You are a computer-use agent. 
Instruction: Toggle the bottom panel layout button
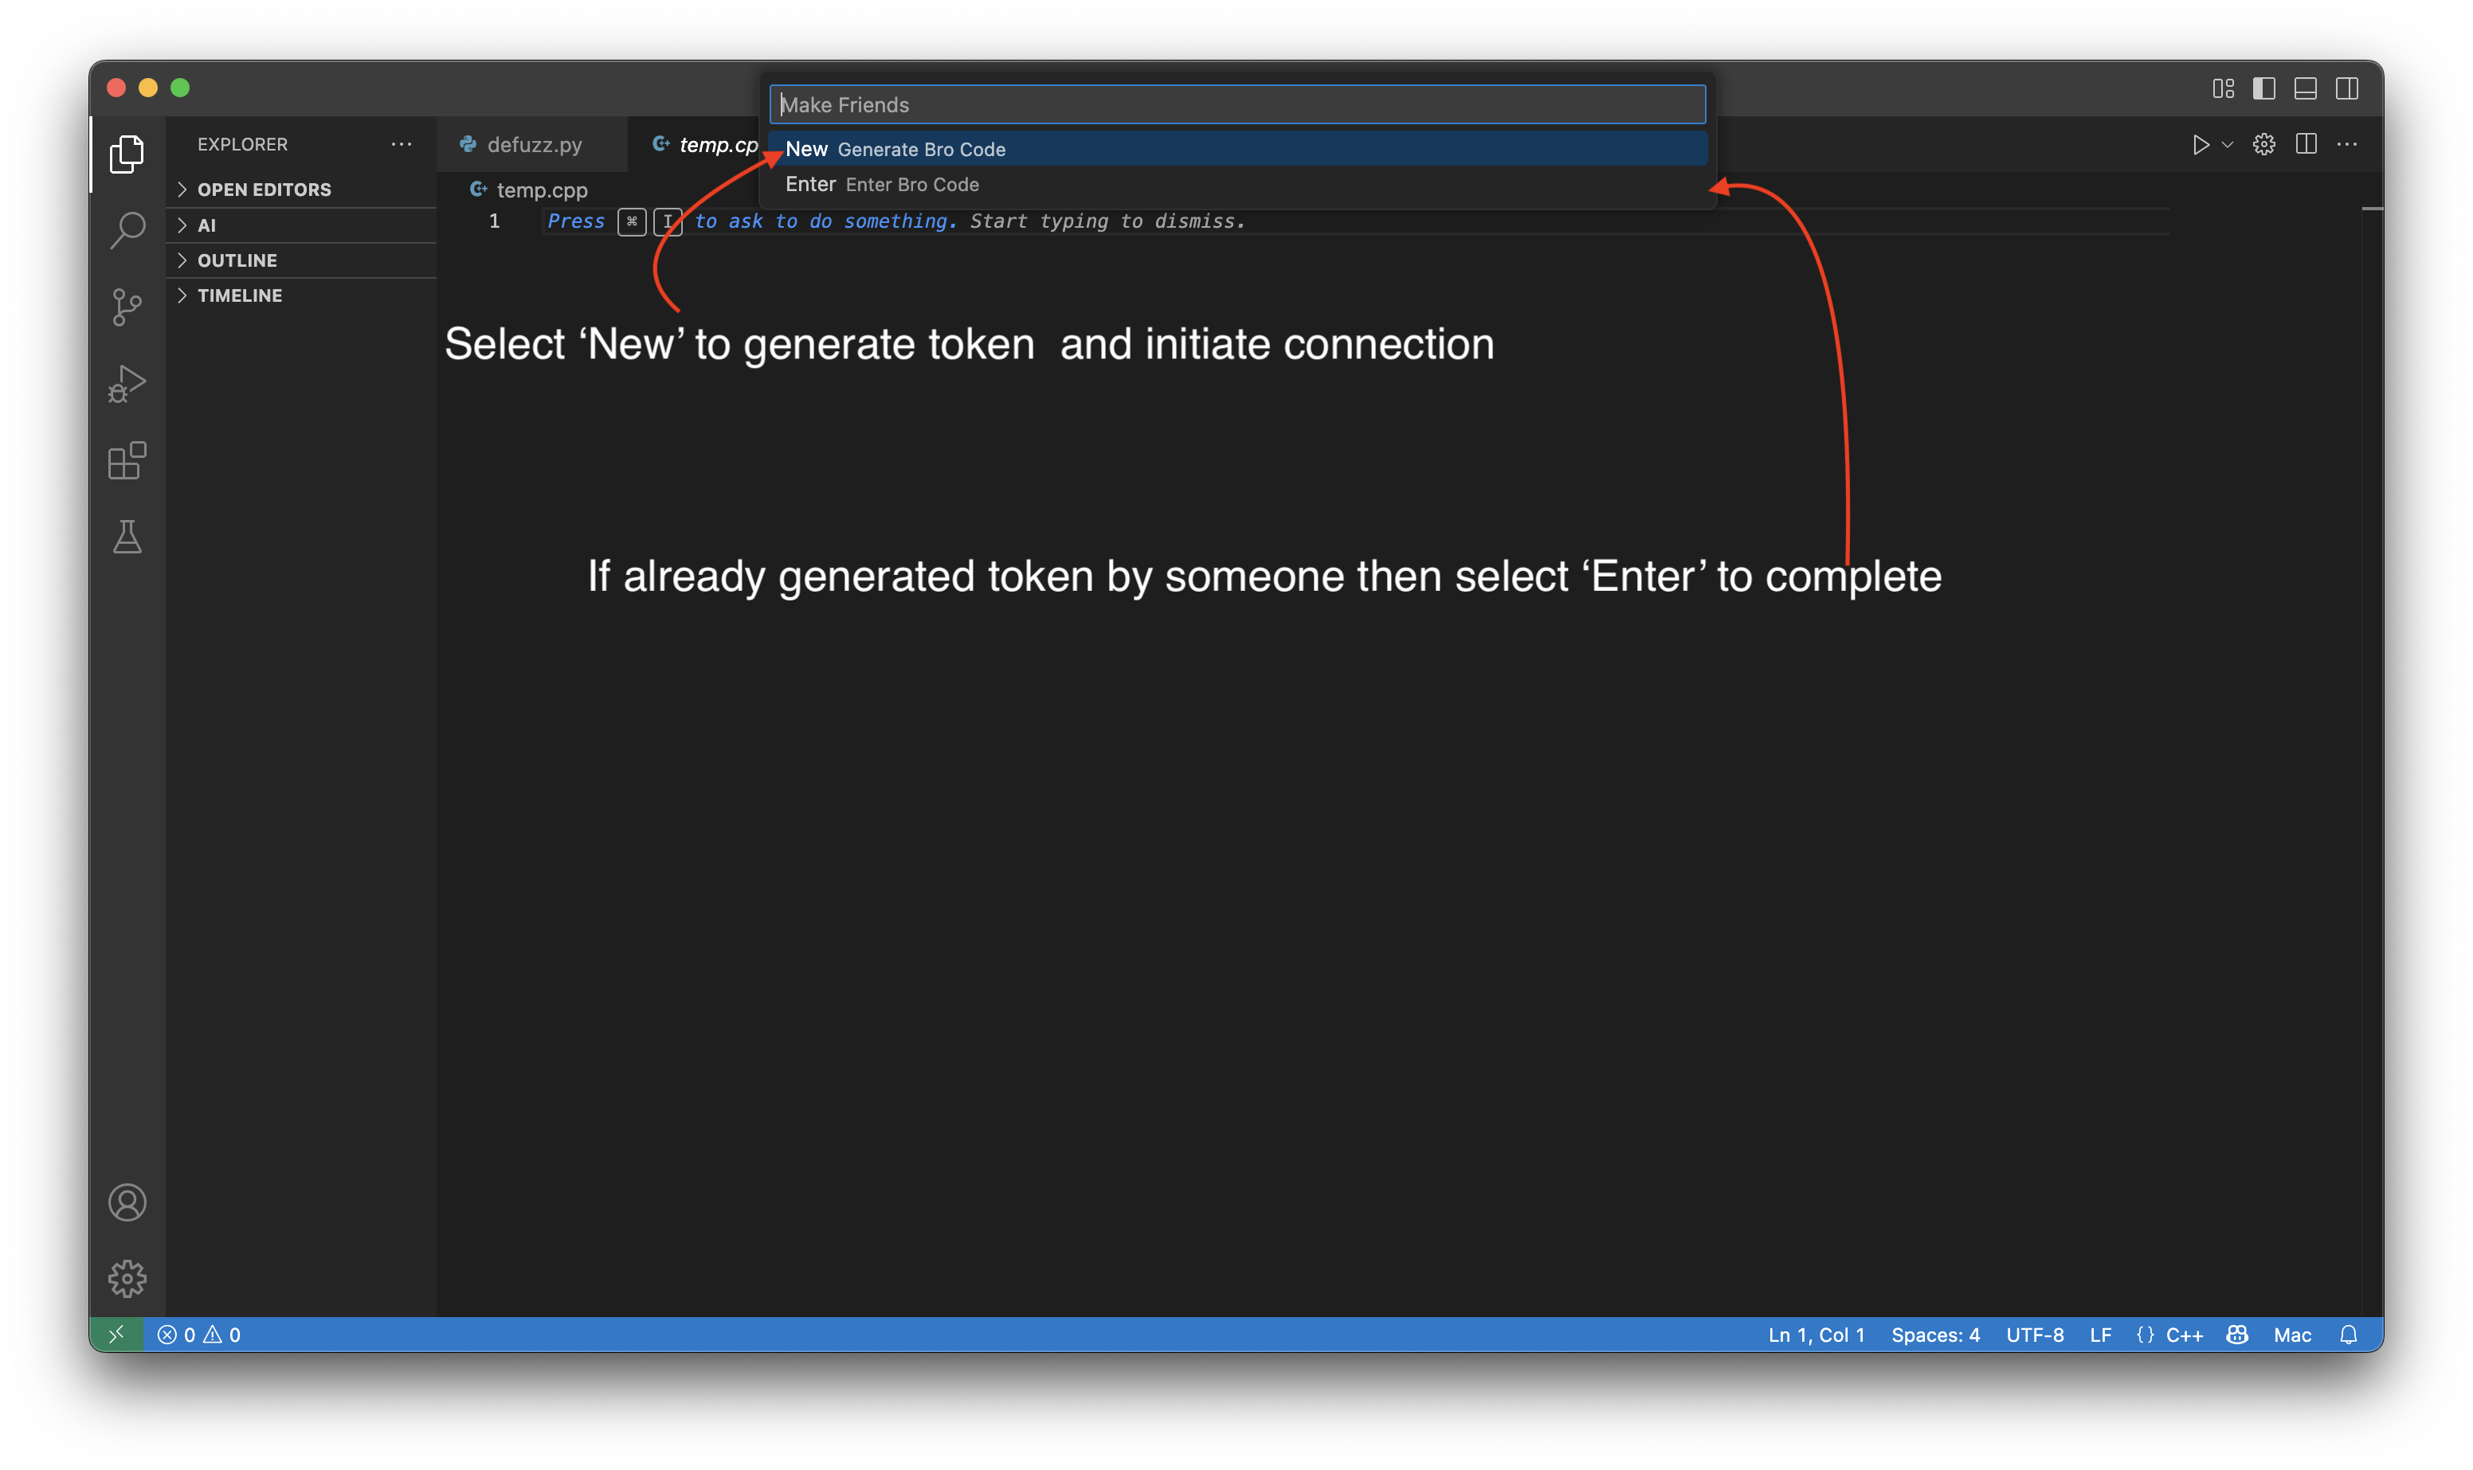pyautogui.click(x=2305, y=88)
